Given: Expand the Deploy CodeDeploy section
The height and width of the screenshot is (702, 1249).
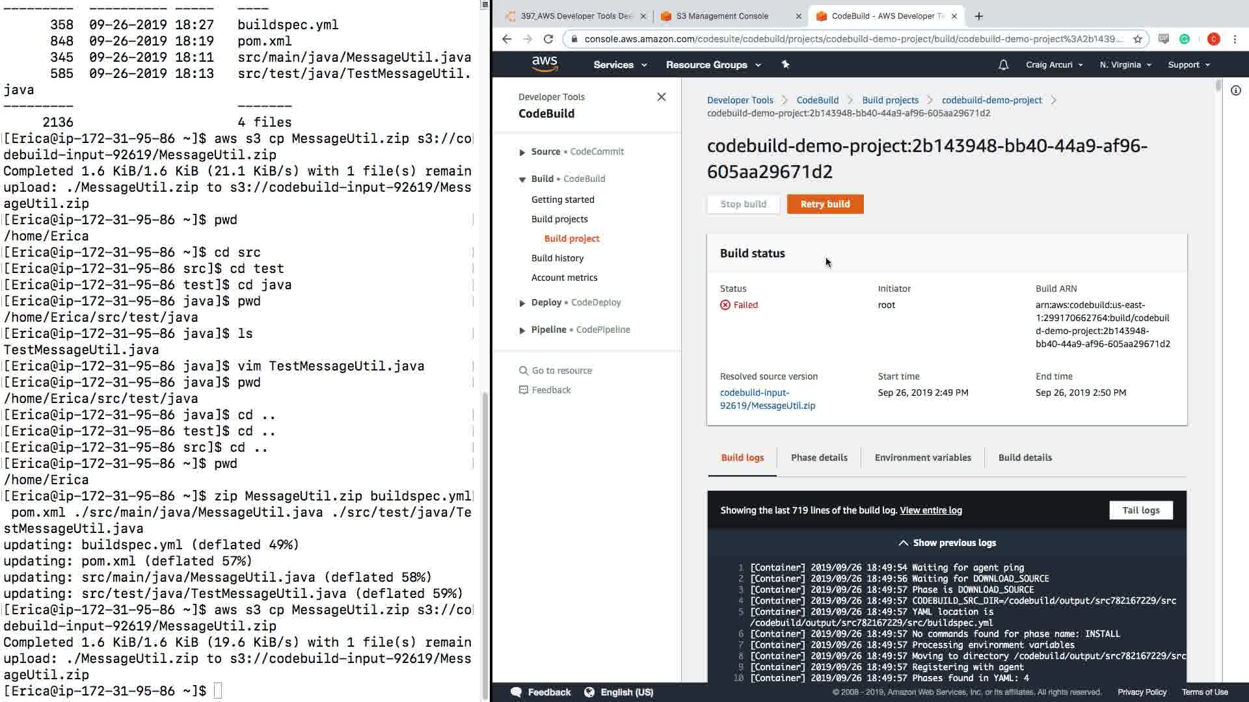Looking at the screenshot, I should (x=522, y=303).
